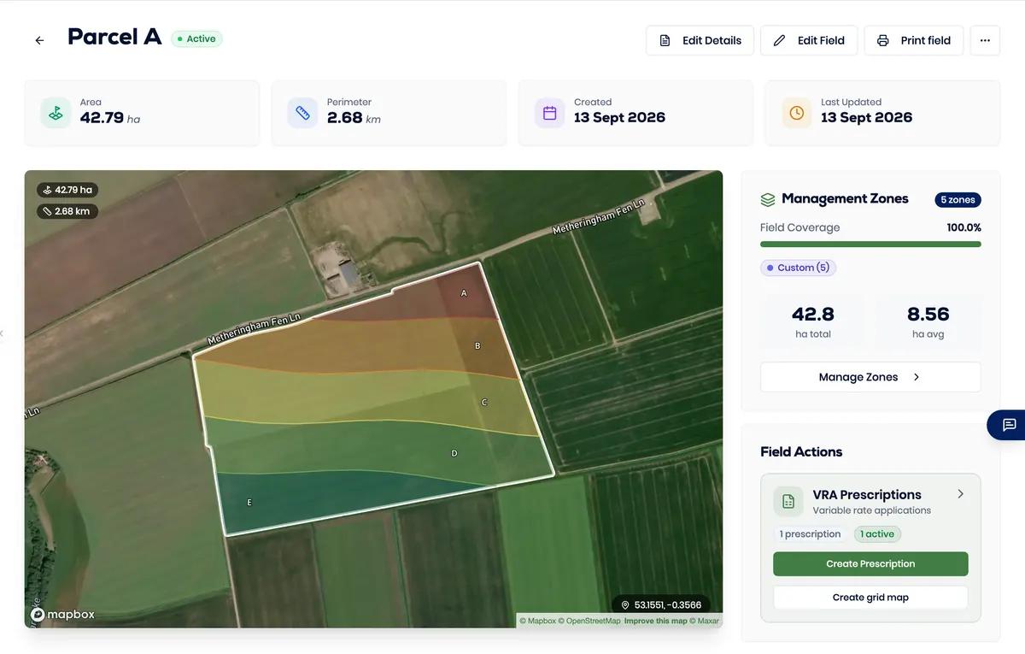Click Create Prescription

[x=870, y=564]
